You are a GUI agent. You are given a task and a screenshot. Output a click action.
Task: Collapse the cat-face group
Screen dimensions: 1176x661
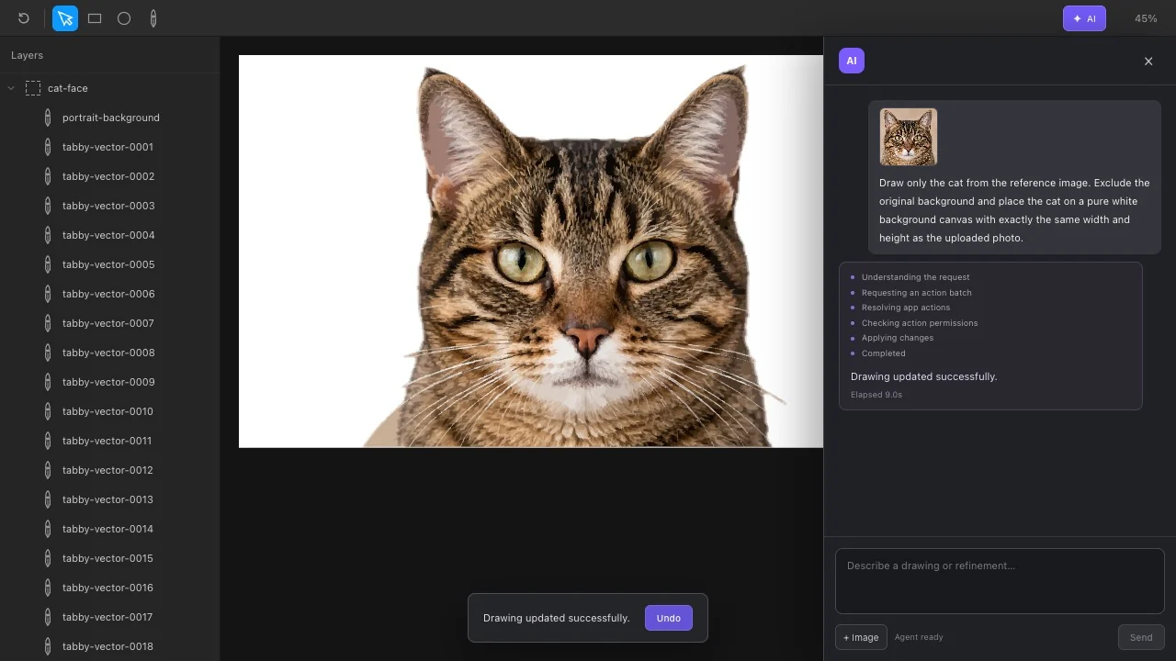(11, 88)
